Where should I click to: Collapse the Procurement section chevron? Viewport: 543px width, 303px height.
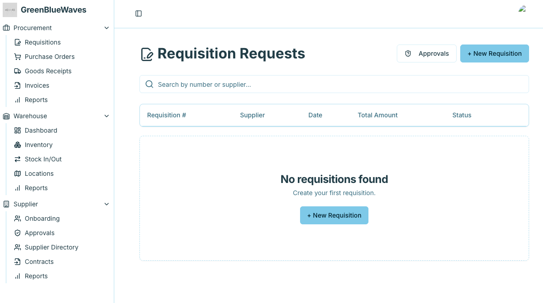click(107, 28)
